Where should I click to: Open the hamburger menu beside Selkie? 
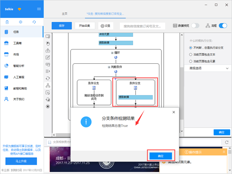click(39, 9)
